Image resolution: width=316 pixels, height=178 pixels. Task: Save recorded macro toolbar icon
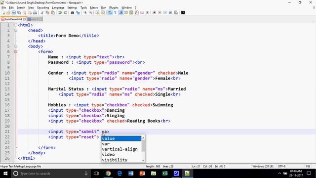[x=176, y=12]
